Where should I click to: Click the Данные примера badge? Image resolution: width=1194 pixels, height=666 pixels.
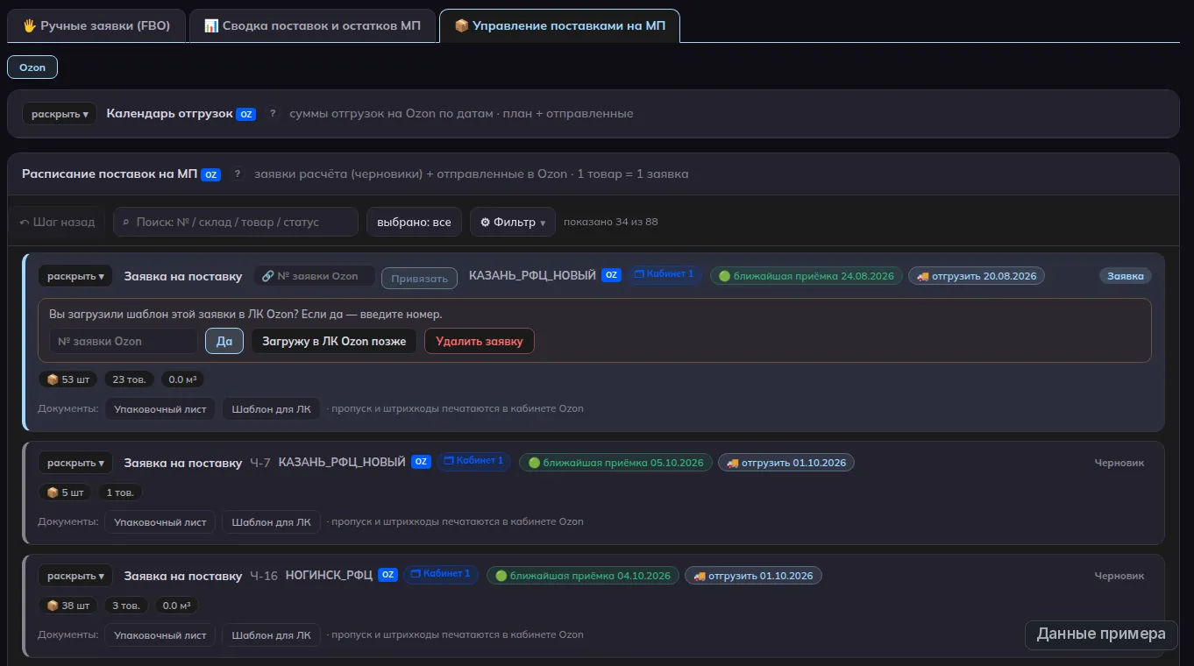pos(1101,634)
